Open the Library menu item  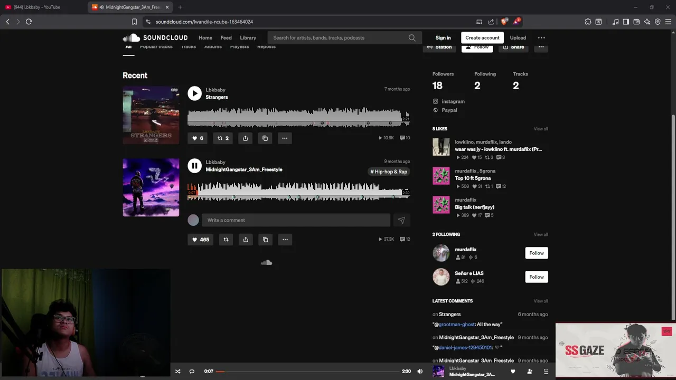pos(248,38)
